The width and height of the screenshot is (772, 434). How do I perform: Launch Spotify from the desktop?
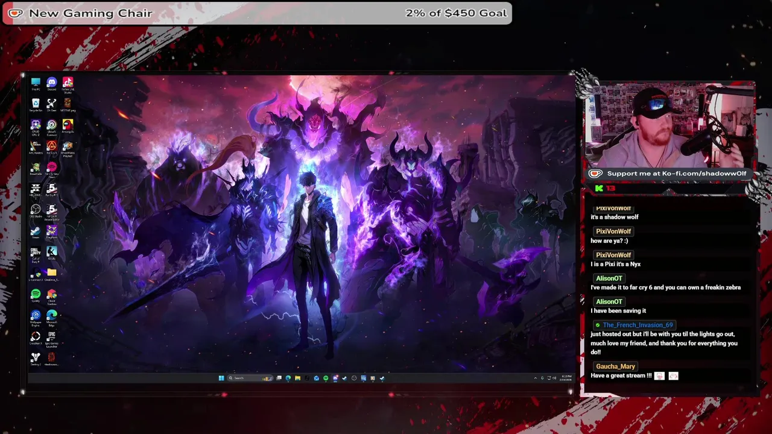(x=36, y=296)
